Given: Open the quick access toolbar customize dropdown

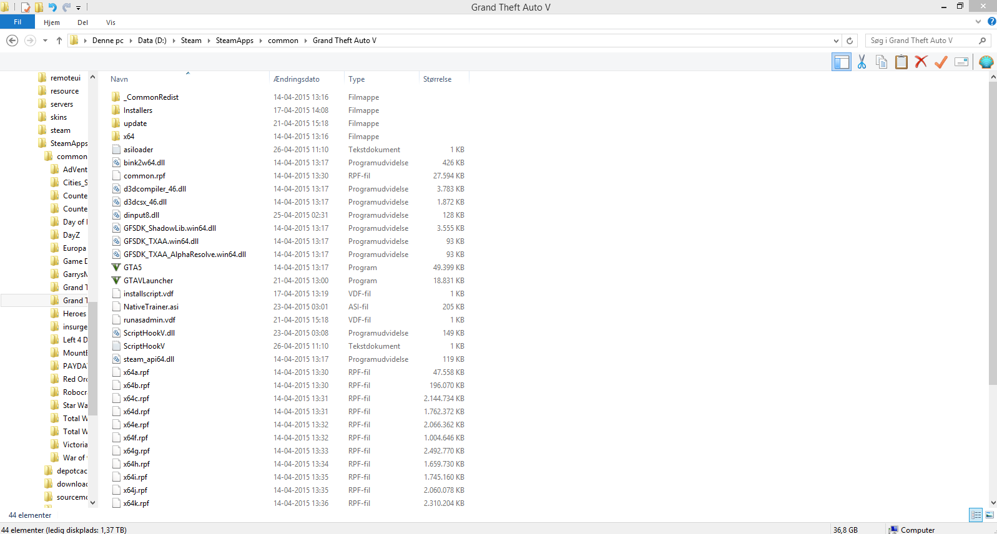Looking at the screenshot, I should (x=78, y=8).
